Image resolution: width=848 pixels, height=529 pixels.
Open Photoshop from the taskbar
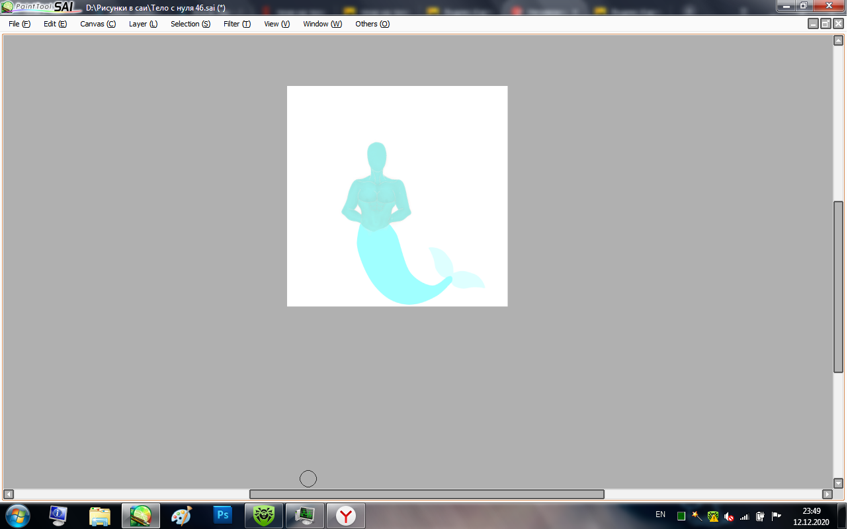coord(223,515)
